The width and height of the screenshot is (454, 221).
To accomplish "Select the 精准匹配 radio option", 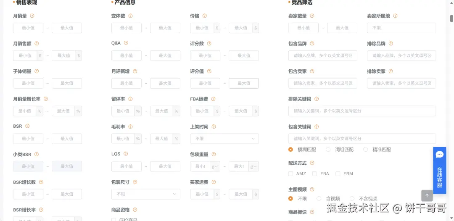I will pos(366,150).
